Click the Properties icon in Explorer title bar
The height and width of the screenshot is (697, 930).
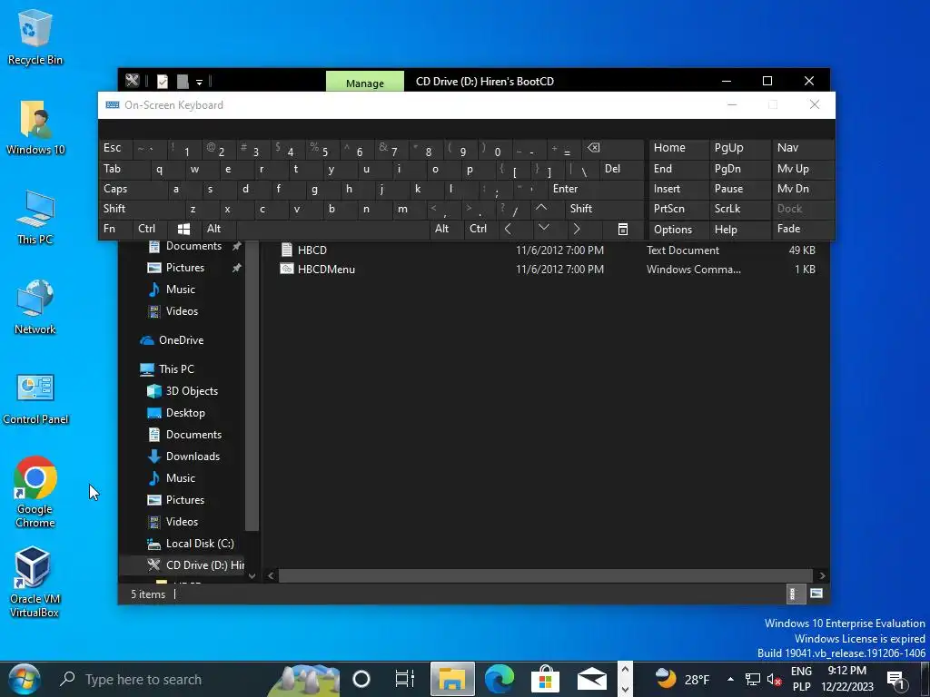point(162,81)
